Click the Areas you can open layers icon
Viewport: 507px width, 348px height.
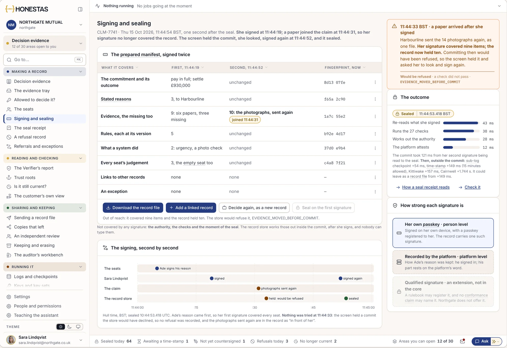click(x=394, y=341)
